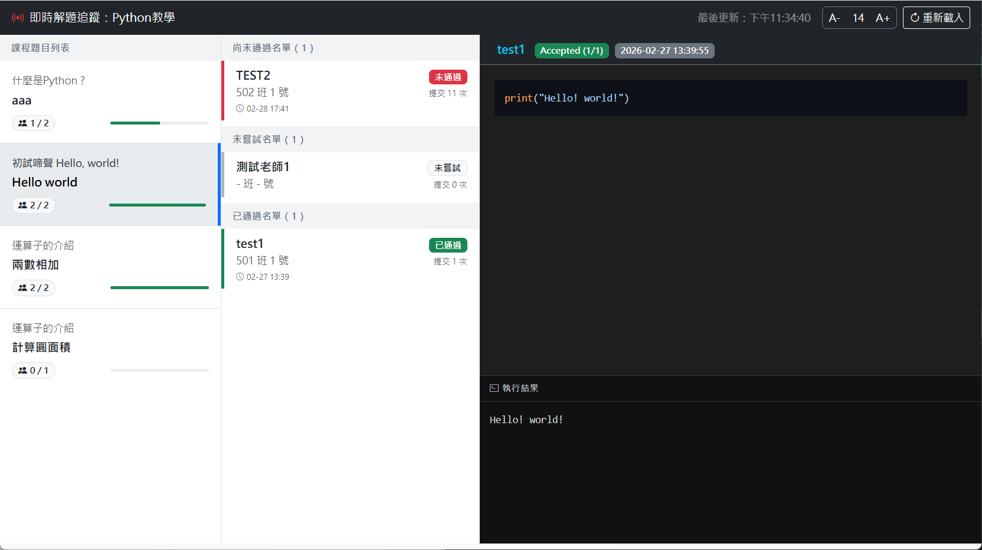
Task: Click clock icon beside 02-28 17:41
Action: point(240,109)
